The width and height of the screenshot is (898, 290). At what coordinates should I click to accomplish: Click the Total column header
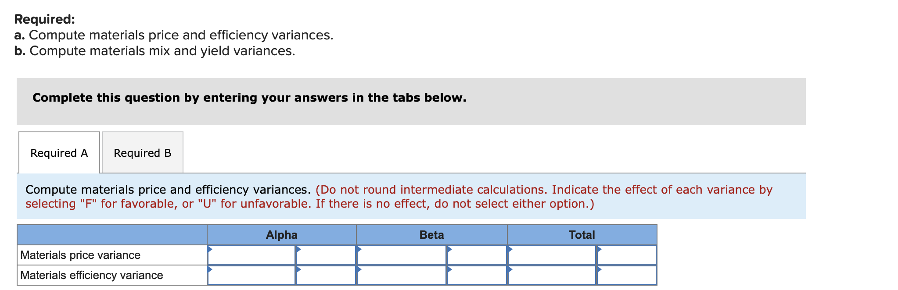click(582, 235)
